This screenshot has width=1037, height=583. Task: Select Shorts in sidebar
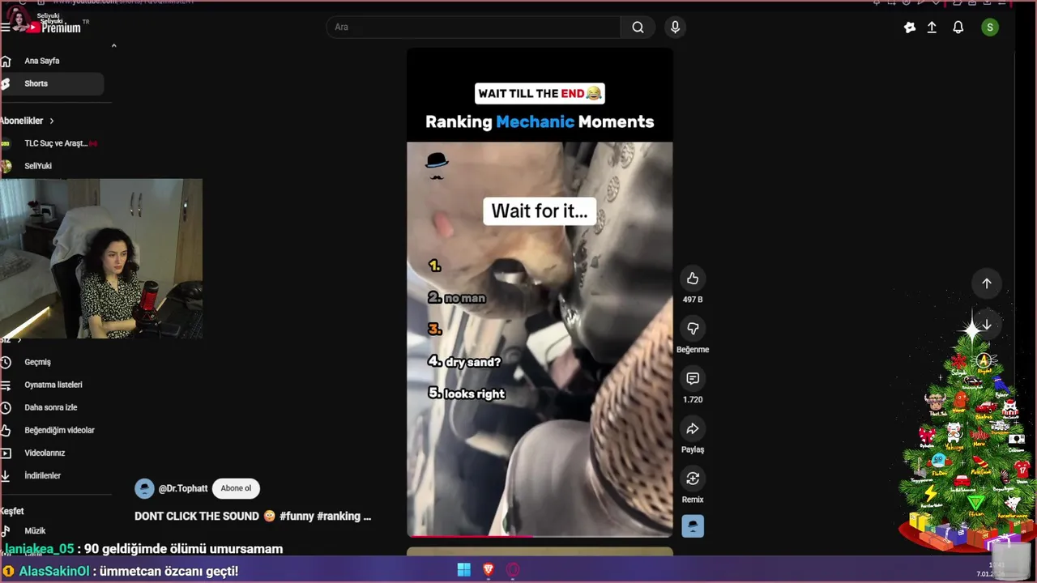pos(50,83)
